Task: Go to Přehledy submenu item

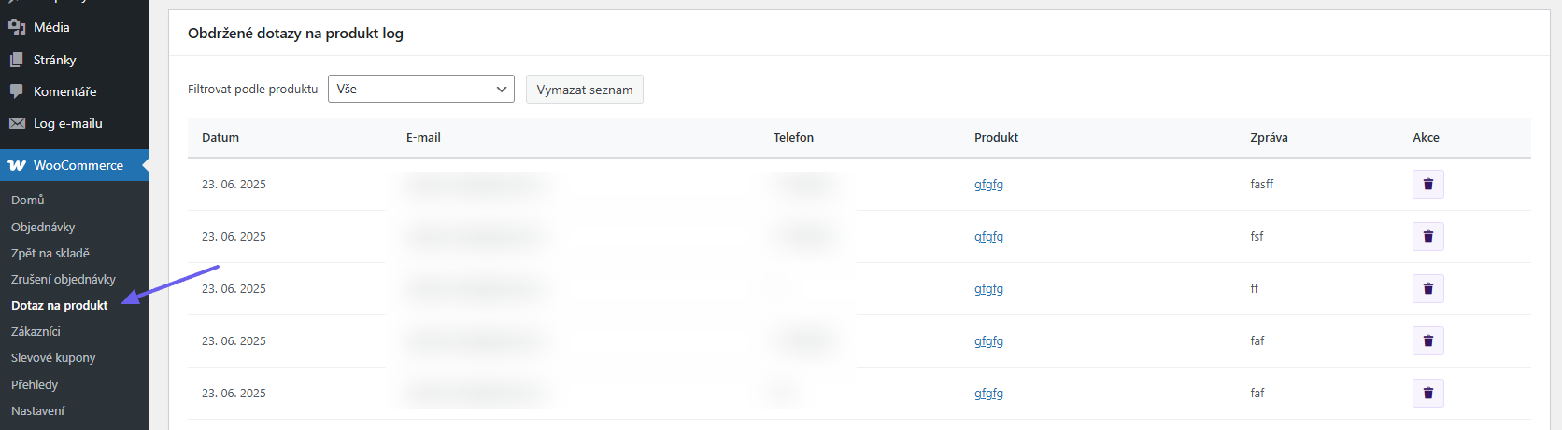Action: pos(35,384)
